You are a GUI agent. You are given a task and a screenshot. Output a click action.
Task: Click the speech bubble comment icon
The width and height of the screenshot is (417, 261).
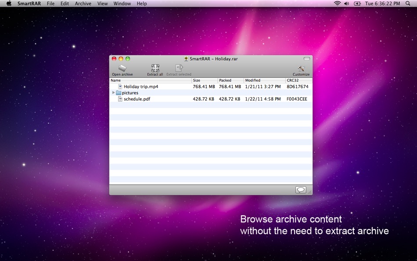(301, 190)
